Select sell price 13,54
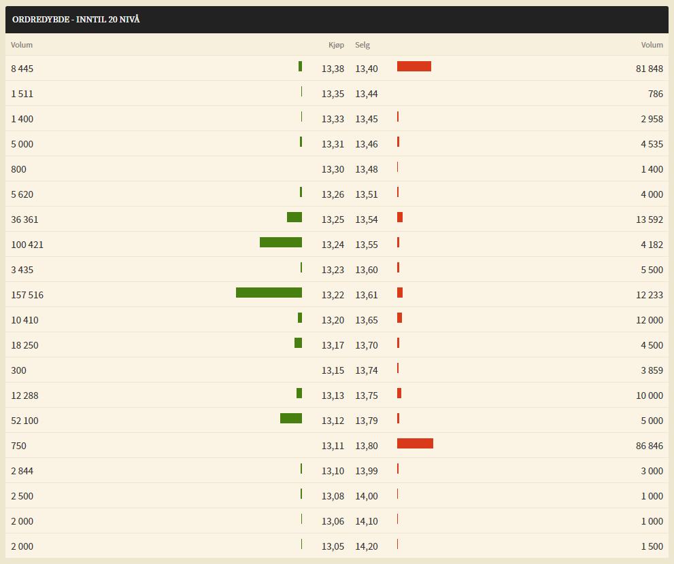The width and height of the screenshot is (674, 564). tap(366, 219)
